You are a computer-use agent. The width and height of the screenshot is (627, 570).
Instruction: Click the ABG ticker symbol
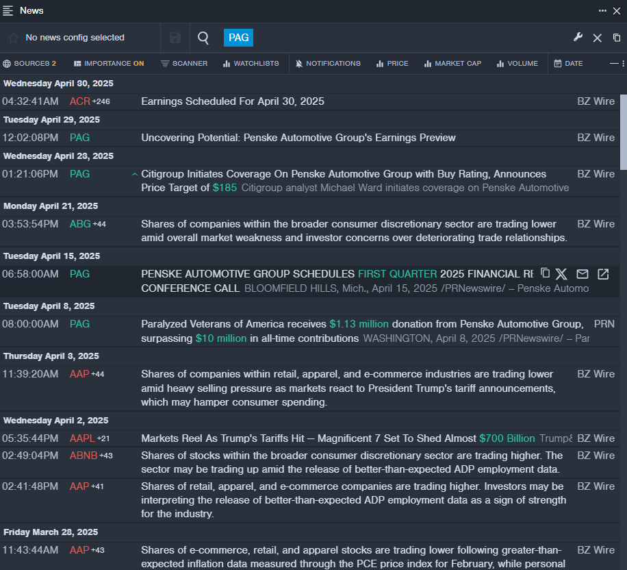tap(80, 224)
